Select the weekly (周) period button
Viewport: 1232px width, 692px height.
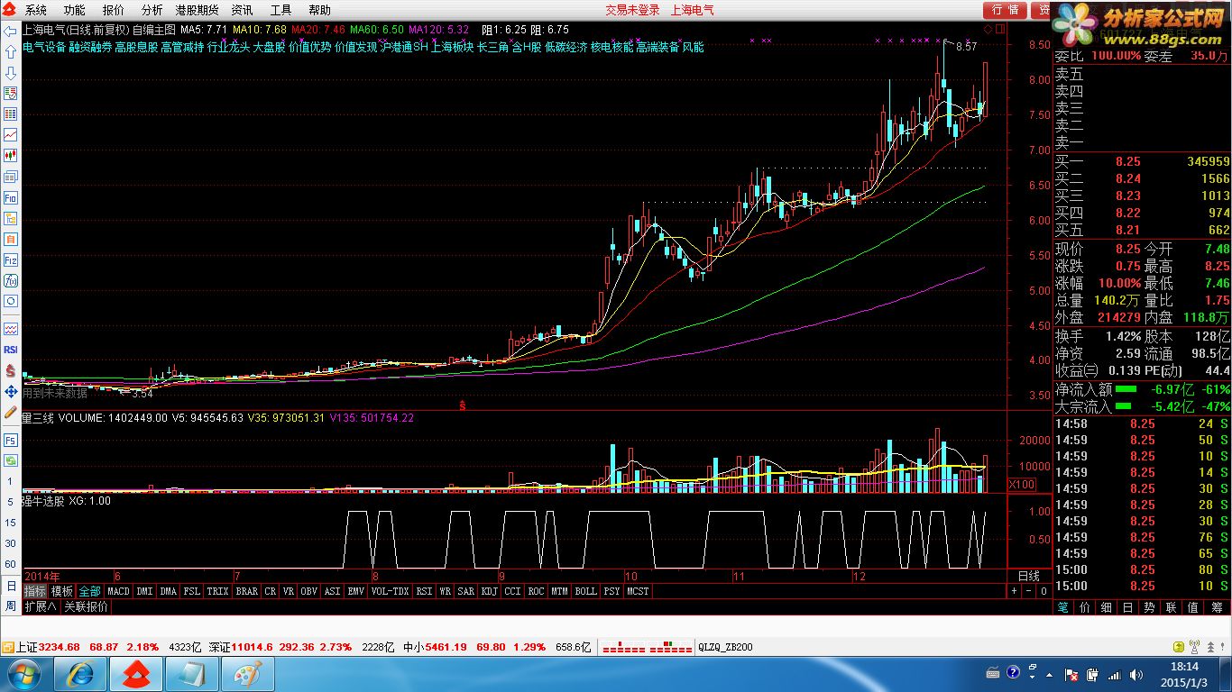[10, 605]
